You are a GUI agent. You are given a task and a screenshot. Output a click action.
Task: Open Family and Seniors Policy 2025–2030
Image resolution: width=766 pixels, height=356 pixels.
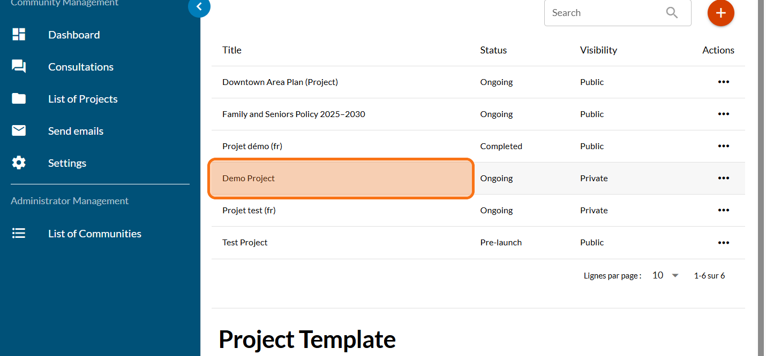click(x=294, y=114)
